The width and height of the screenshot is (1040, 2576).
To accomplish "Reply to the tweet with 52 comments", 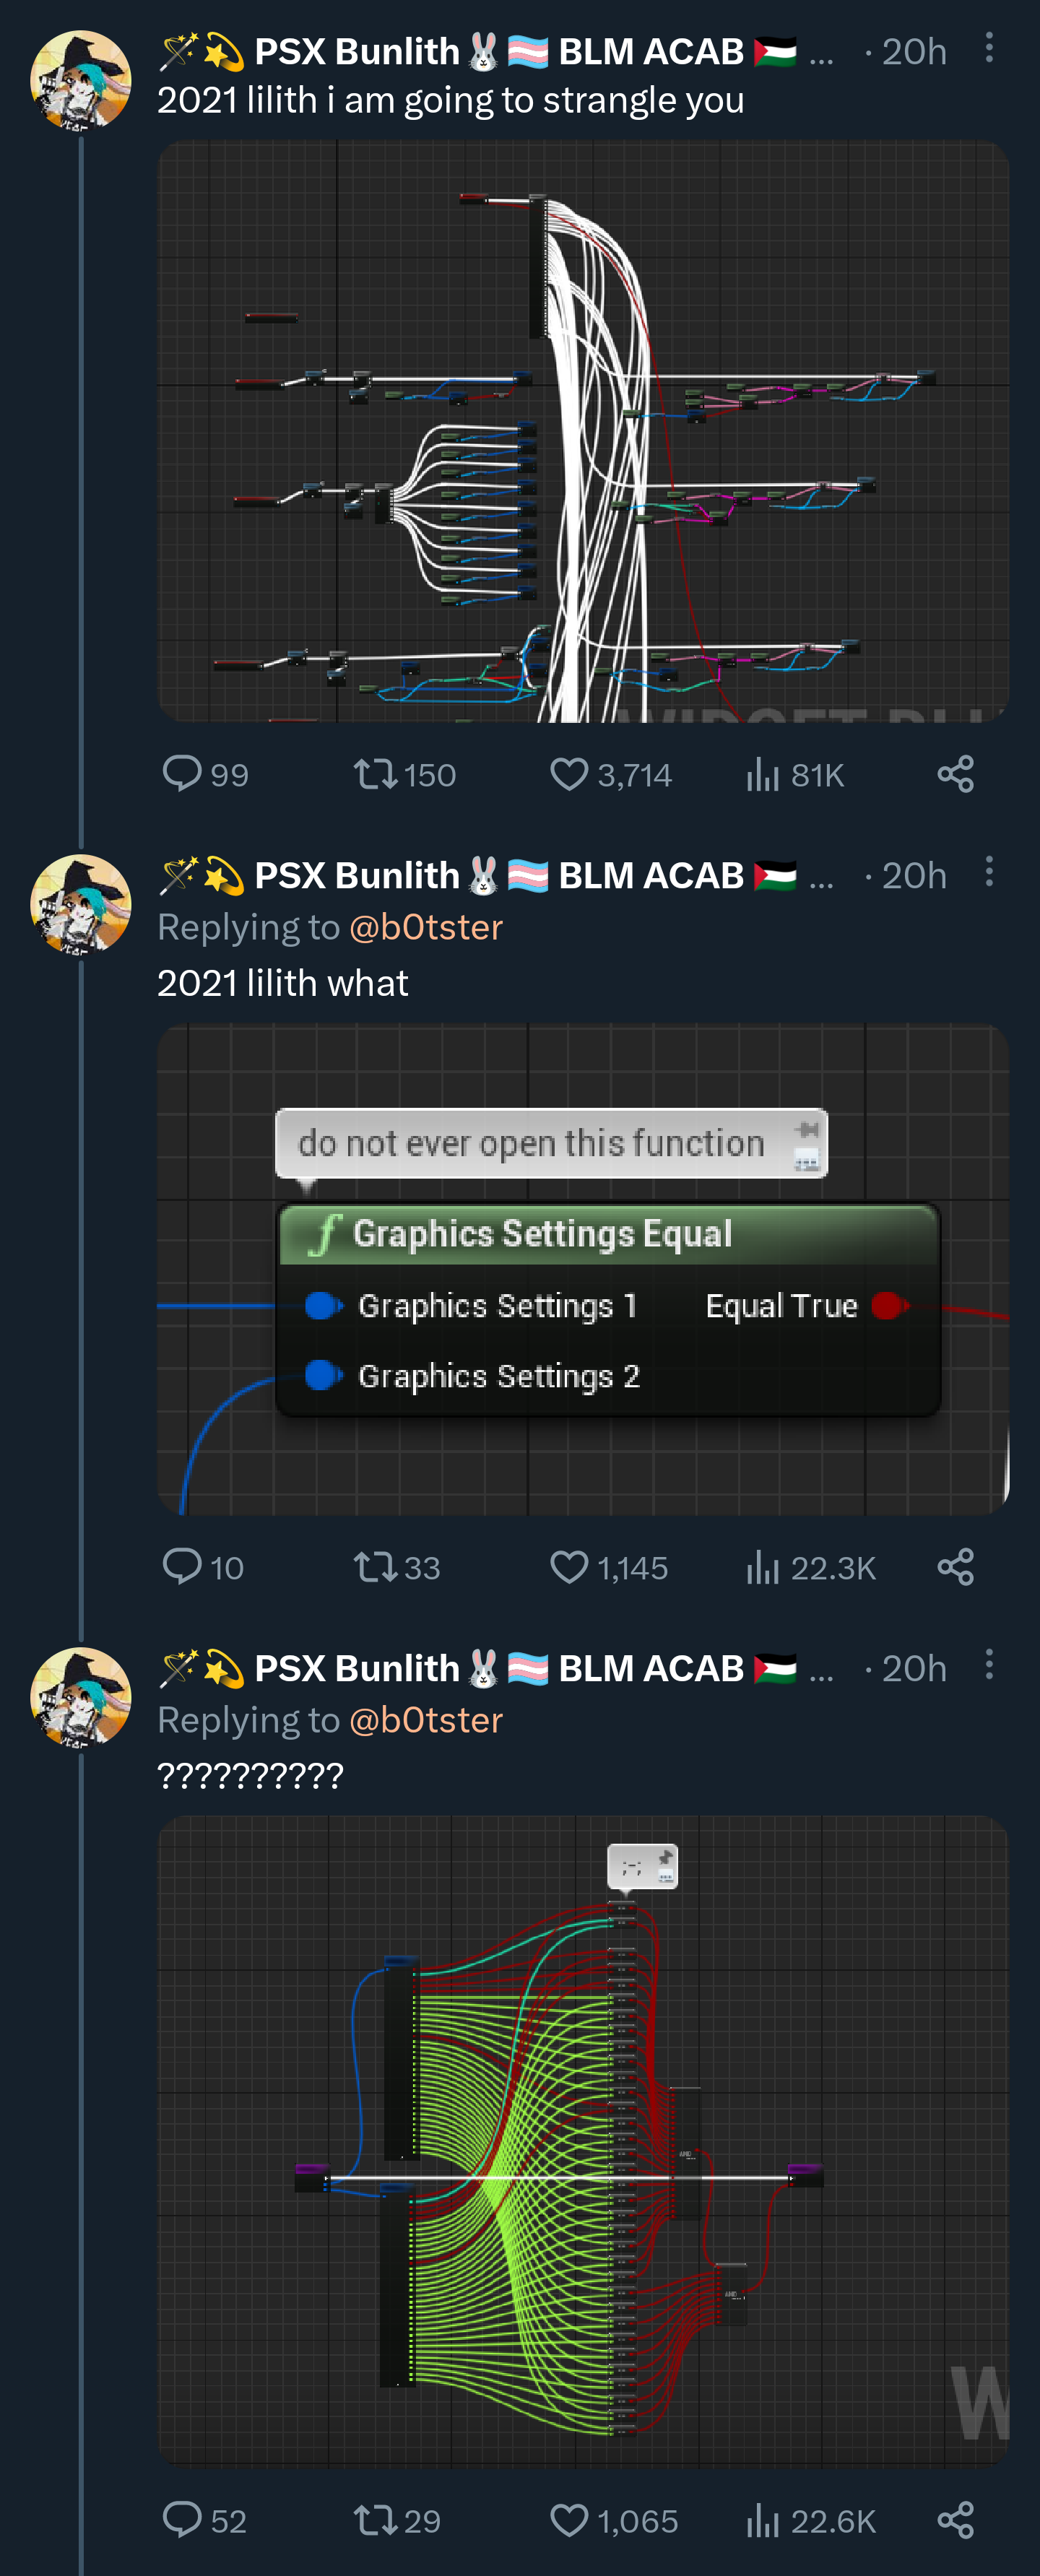I will [182, 2520].
